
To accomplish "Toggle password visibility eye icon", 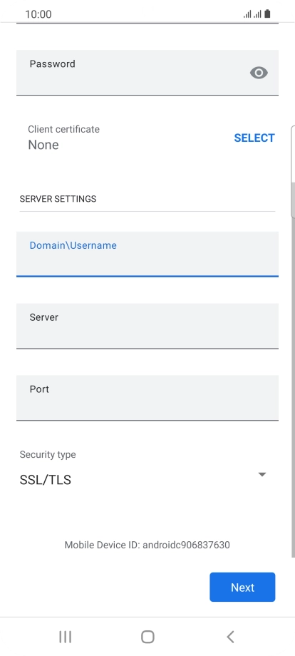I will tap(259, 73).
